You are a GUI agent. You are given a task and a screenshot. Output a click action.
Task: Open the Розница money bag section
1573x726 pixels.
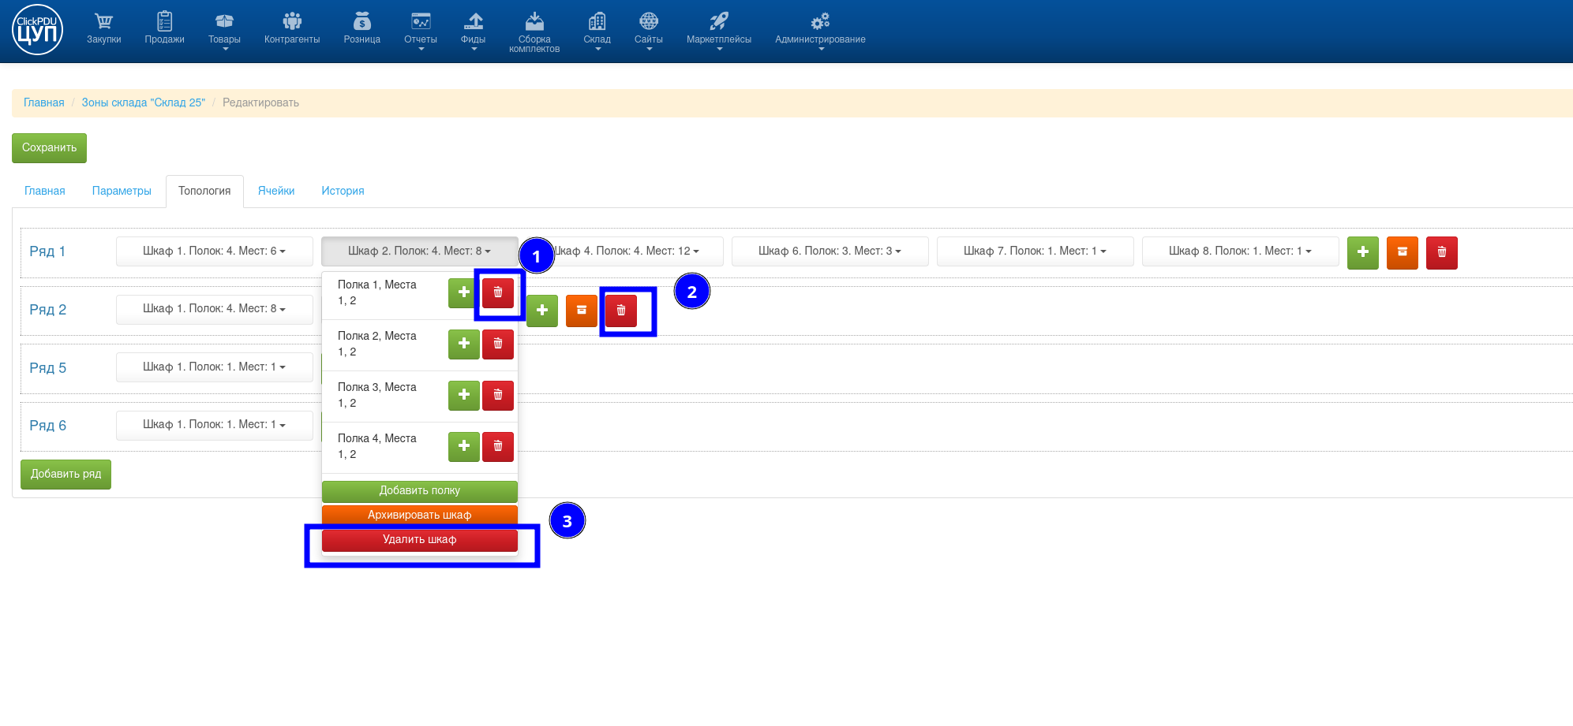tap(361, 29)
